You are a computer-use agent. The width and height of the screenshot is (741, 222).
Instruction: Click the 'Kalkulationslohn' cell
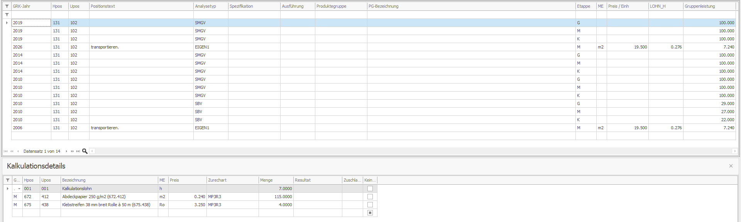109,189
